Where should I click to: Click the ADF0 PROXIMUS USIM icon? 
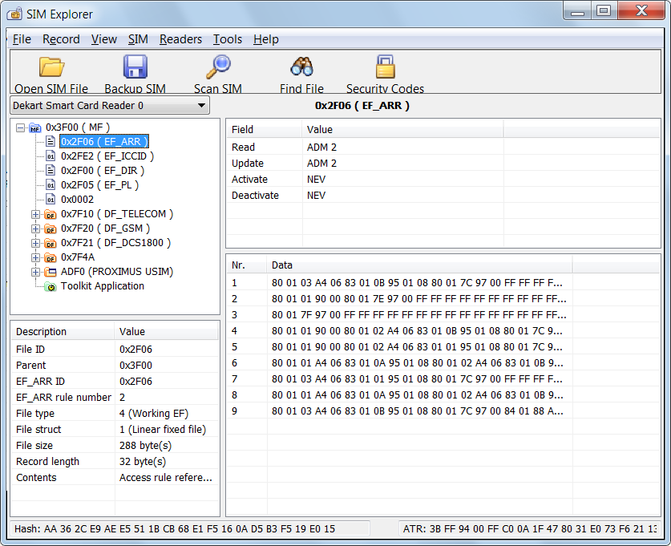tap(50, 272)
